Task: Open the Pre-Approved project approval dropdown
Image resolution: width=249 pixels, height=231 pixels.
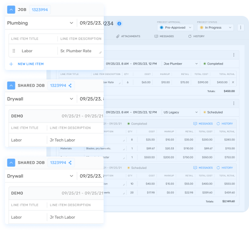Action: click(175, 28)
